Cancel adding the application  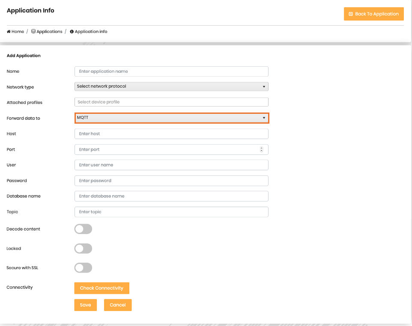point(118,305)
